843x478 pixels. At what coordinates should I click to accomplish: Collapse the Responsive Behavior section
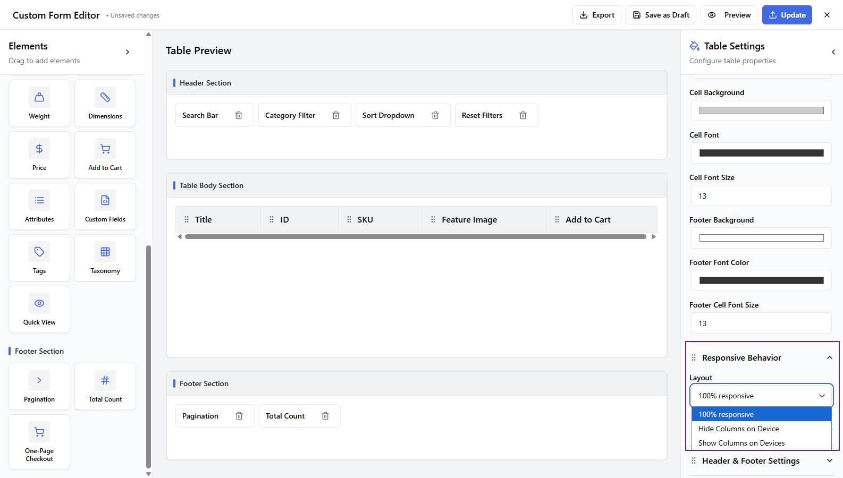click(x=829, y=358)
